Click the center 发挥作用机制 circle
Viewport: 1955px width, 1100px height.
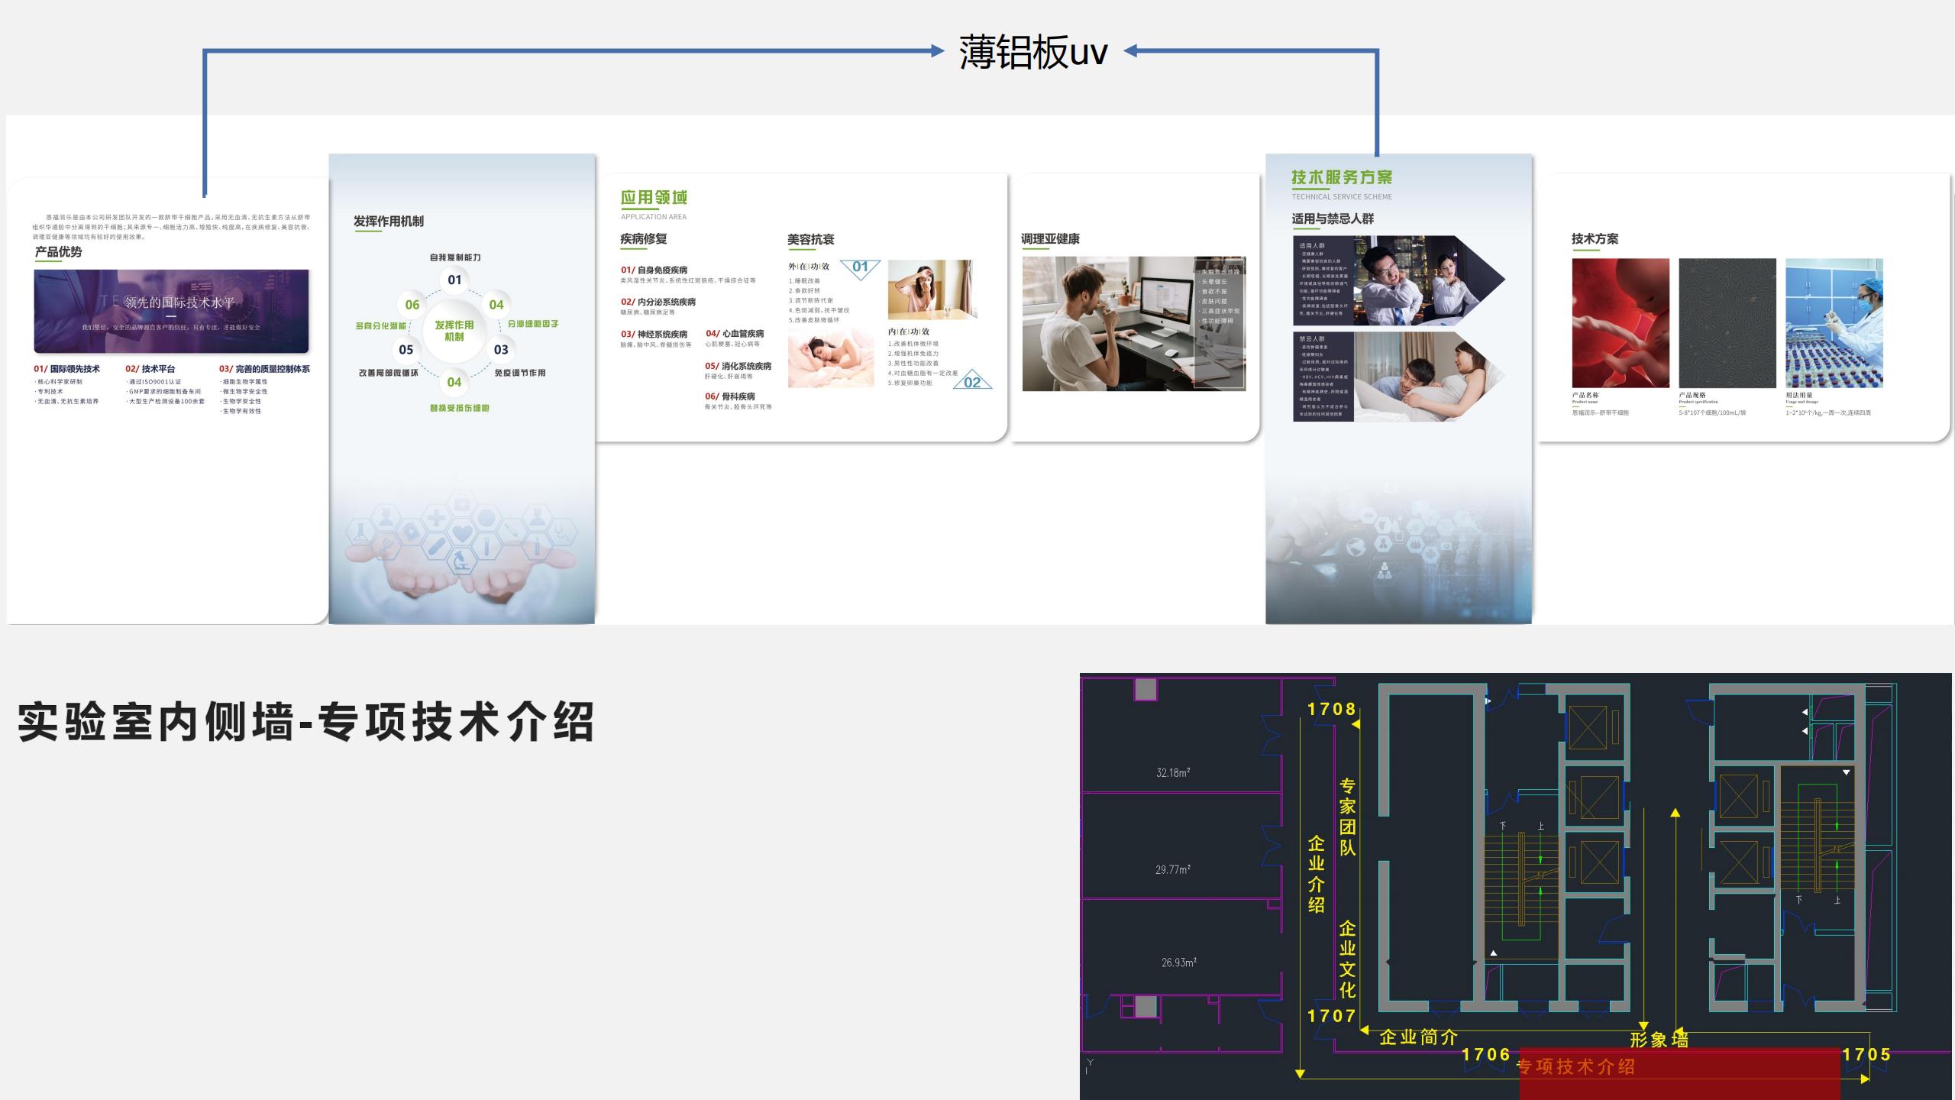(x=454, y=331)
